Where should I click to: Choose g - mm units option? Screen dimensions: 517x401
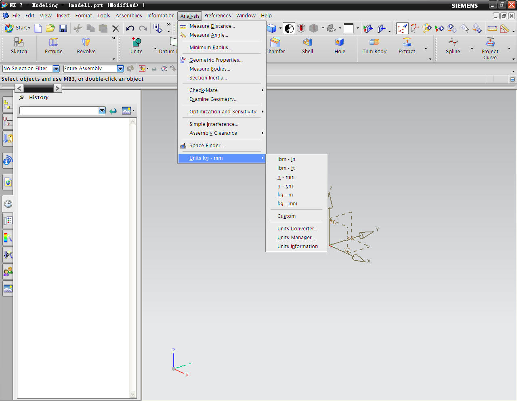(296, 177)
